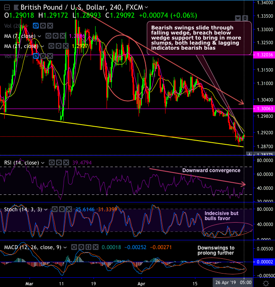Expand the MA (21, close) legend chevron

pyautogui.click(x=42, y=46)
